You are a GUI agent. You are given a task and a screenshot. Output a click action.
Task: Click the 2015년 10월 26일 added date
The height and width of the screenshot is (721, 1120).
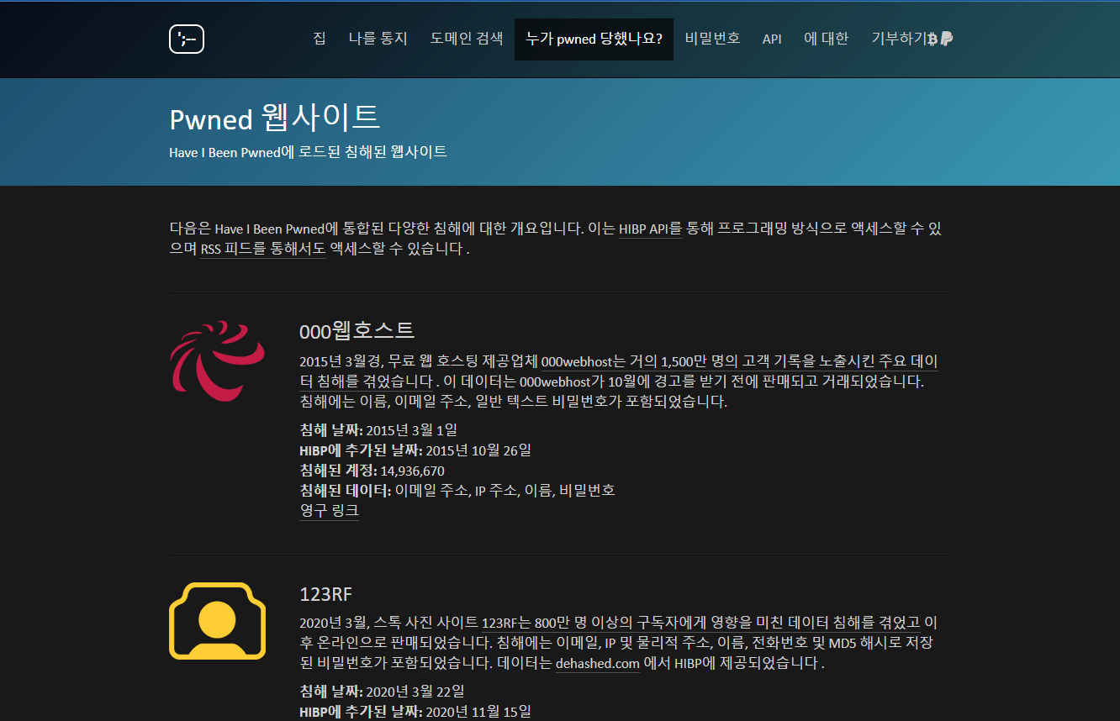coord(478,450)
